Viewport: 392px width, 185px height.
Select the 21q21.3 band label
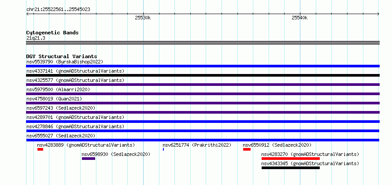click(36, 38)
